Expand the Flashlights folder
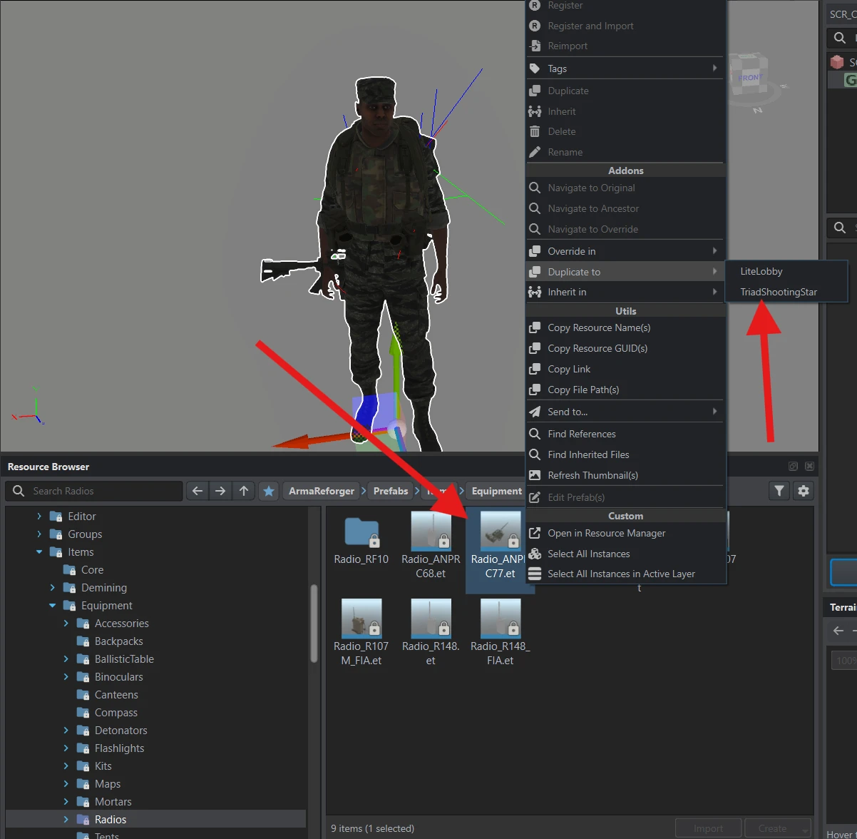857x839 pixels. pos(66,748)
